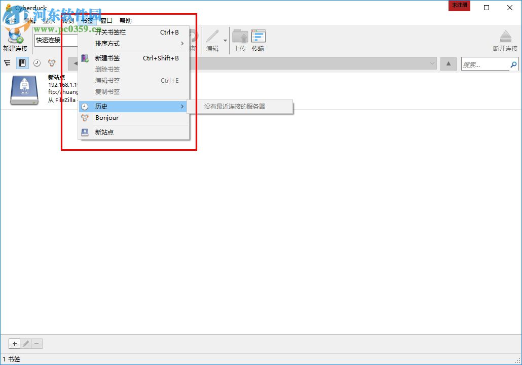Select Bonjour in the bookmark menu
The width and height of the screenshot is (522, 365).
(134, 118)
